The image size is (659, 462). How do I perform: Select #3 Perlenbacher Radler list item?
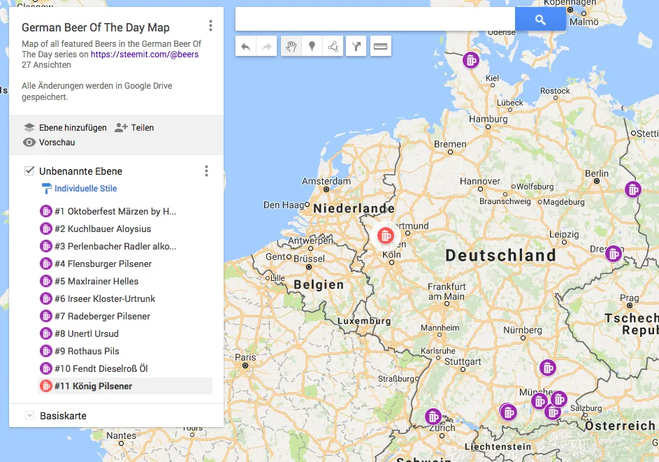(125, 246)
